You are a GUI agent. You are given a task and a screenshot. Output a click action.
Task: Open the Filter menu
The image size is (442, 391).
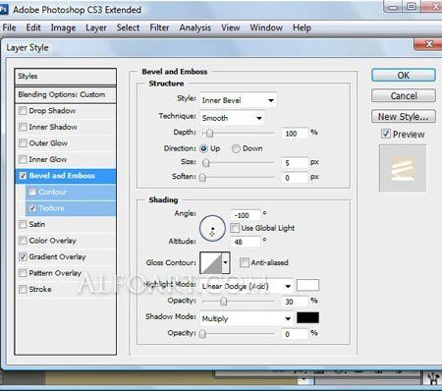(159, 28)
